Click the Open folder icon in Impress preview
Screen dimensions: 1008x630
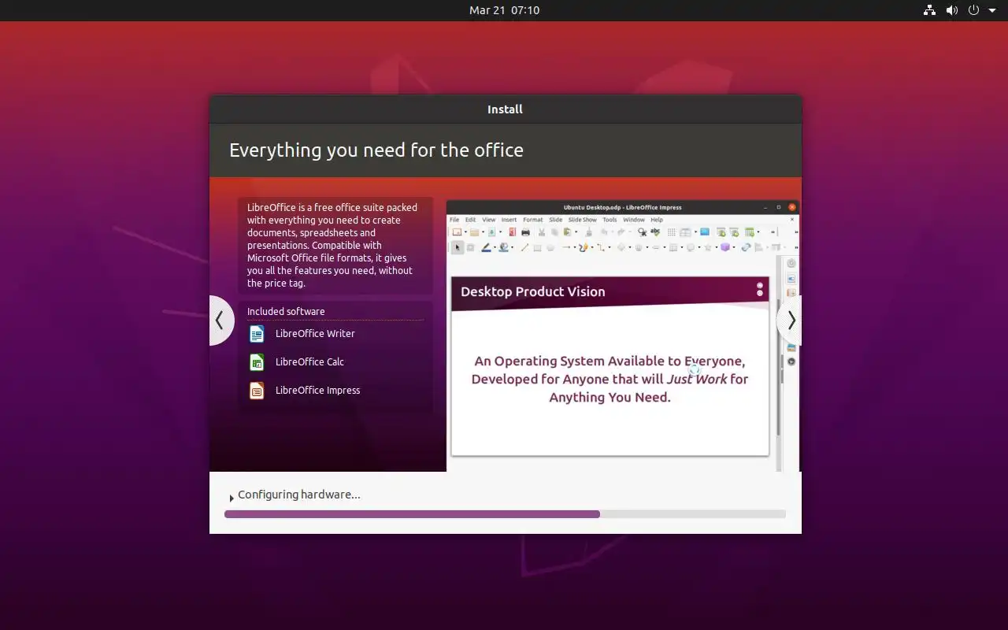click(x=475, y=232)
